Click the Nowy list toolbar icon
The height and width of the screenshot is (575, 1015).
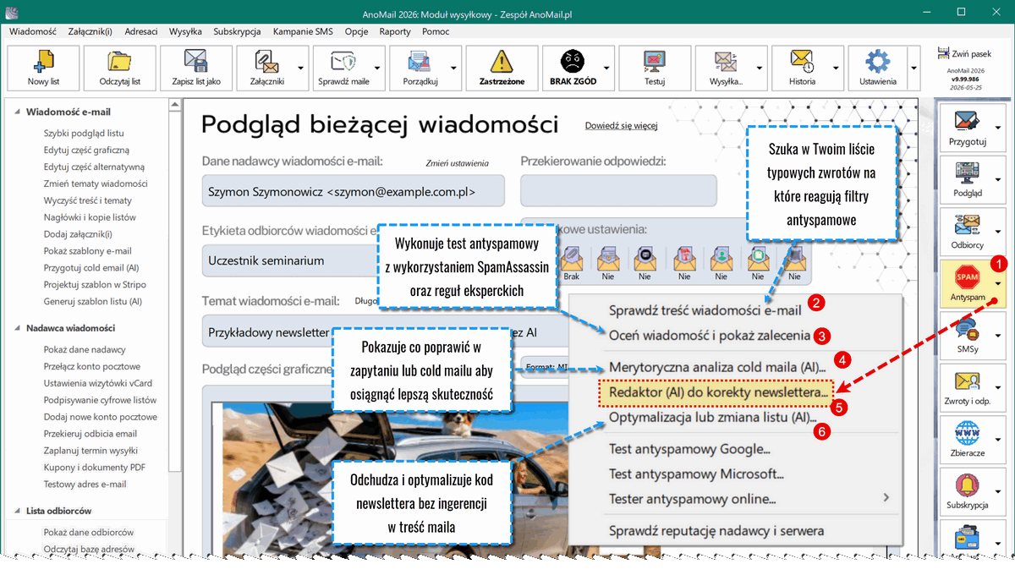(x=42, y=61)
